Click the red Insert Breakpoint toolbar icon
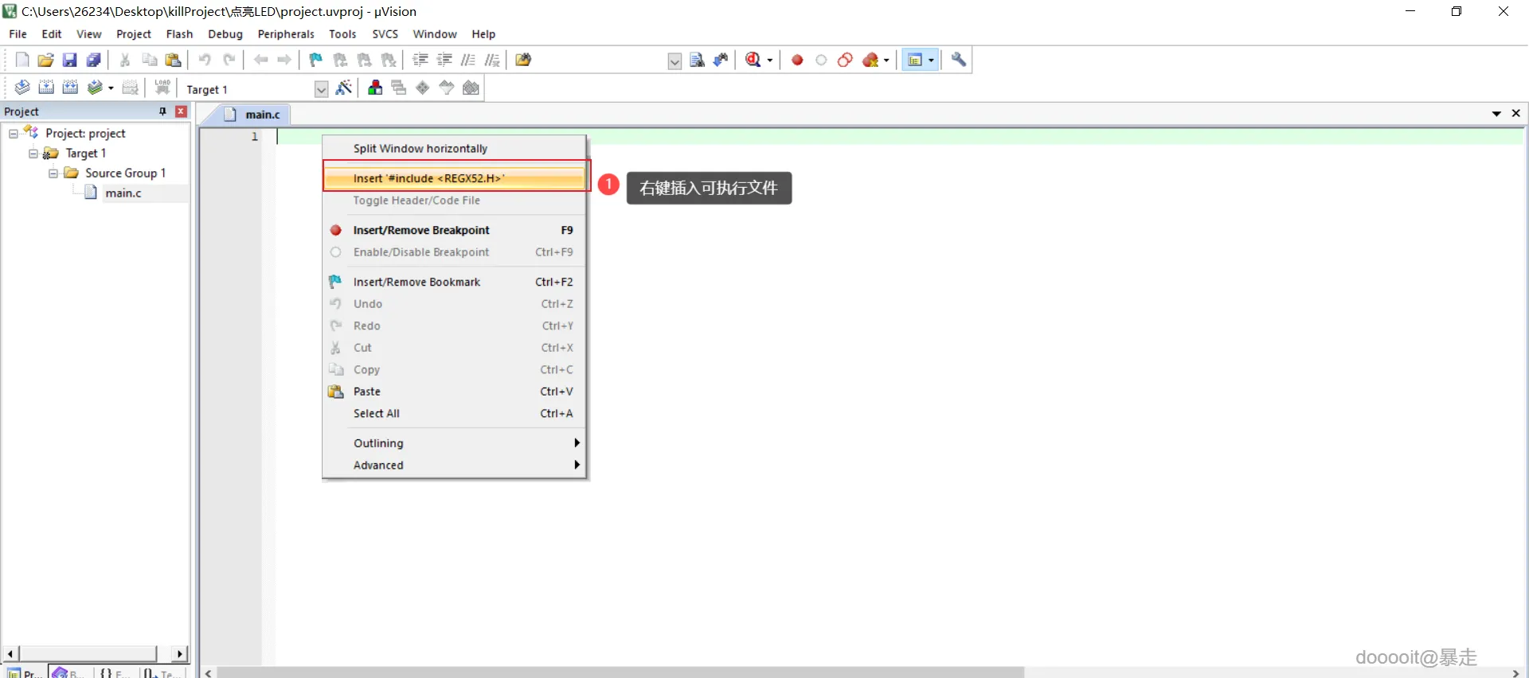The height and width of the screenshot is (678, 1529). [797, 60]
